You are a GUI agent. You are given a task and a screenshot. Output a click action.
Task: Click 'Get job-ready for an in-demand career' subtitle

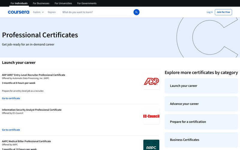pos(28,44)
